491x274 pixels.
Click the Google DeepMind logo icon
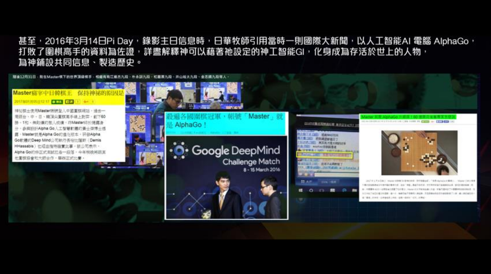point(178,150)
